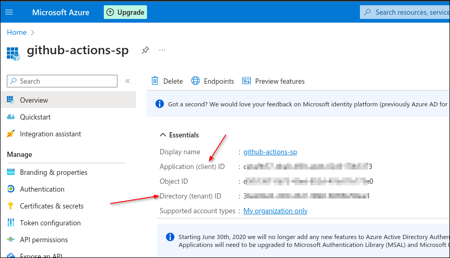The height and width of the screenshot is (258, 450).
Task: Click the Overview grid icon
Action: click(11, 100)
